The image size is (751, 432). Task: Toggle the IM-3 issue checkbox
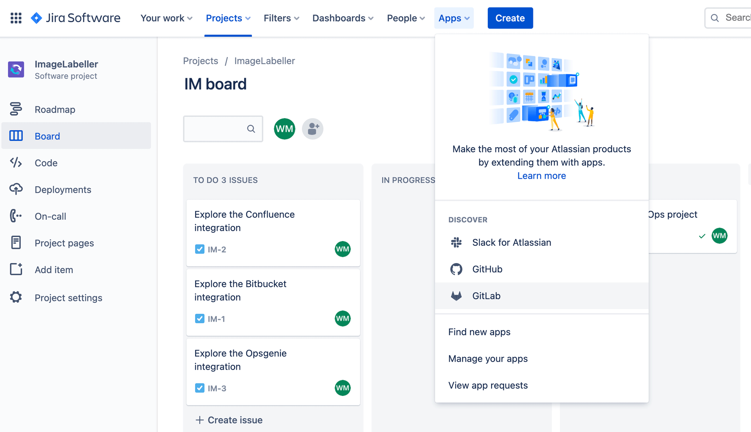(199, 388)
